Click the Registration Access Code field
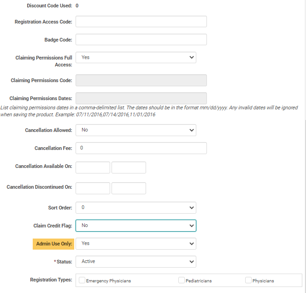306x293 pixels. click(141, 22)
